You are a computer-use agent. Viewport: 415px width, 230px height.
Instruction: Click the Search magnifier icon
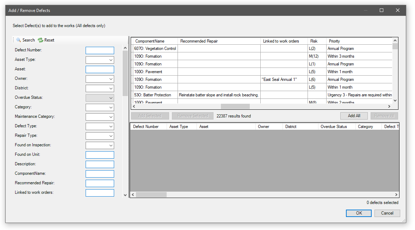[x=19, y=40]
